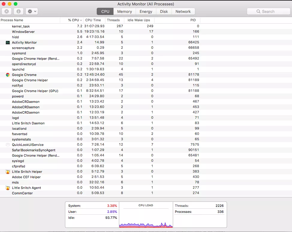The width and height of the screenshot is (292, 232).
Task: Select the logd process
Action: pyautogui.click(x=146, y=118)
